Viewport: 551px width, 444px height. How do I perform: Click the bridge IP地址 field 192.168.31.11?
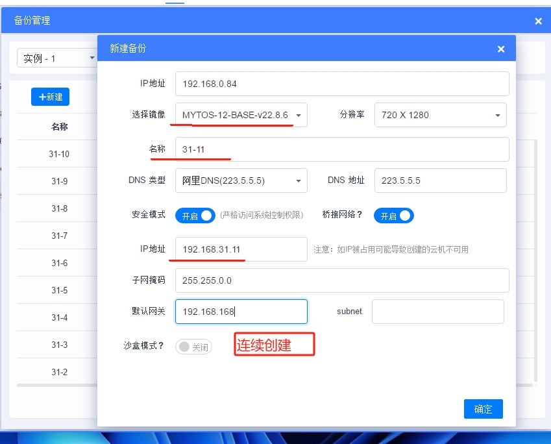tap(241, 249)
